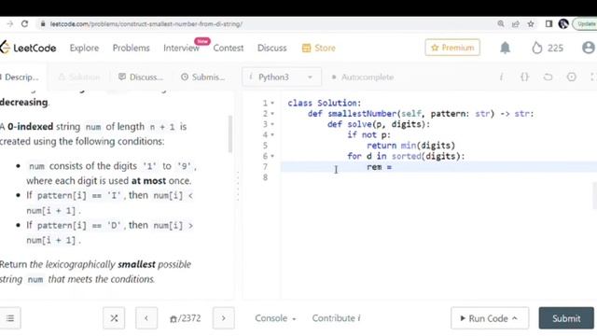This screenshot has width=597, height=336.
Task: Pick a random problem shuffle icon
Action: (x=114, y=318)
